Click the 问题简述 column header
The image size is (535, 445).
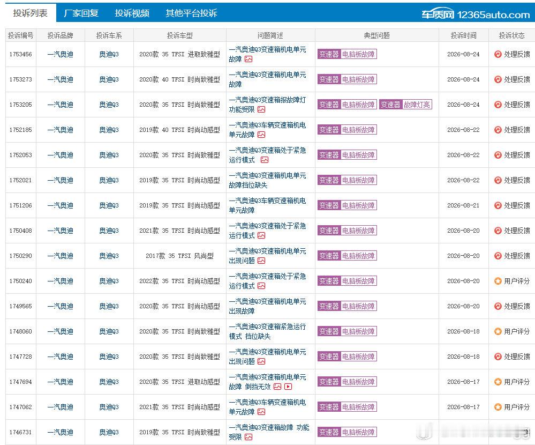point(270,35)
